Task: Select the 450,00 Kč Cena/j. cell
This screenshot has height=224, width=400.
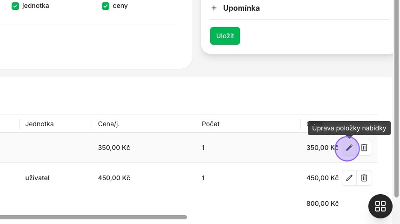Action: (x=114, y=178)
